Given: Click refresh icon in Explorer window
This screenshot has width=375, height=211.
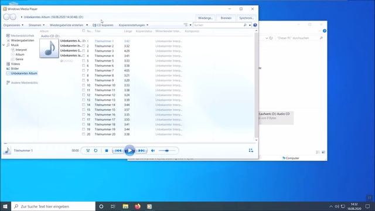Looking at the screenshot, I should (271, 38).
